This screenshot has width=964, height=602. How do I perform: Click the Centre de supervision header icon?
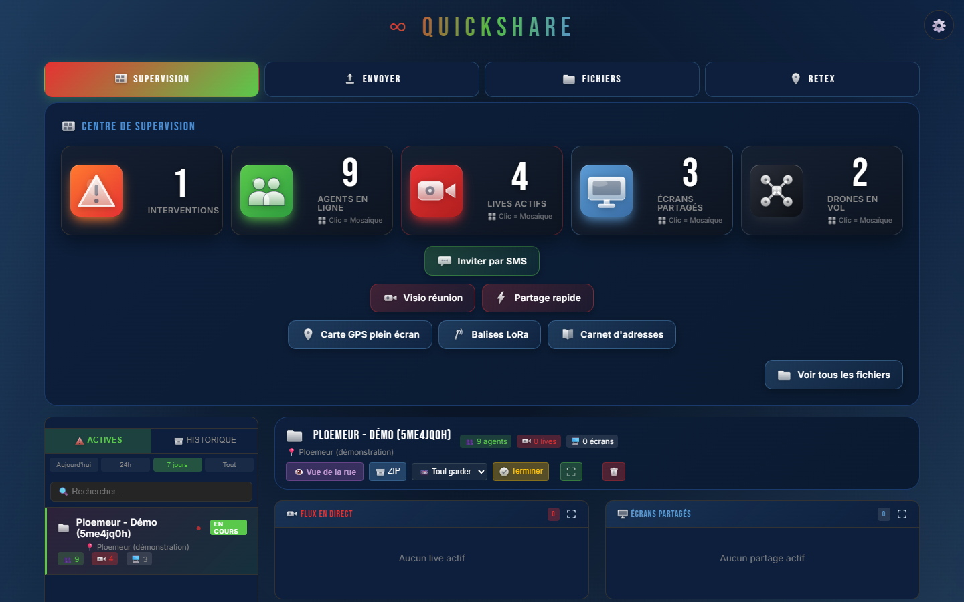coord(68,126)
